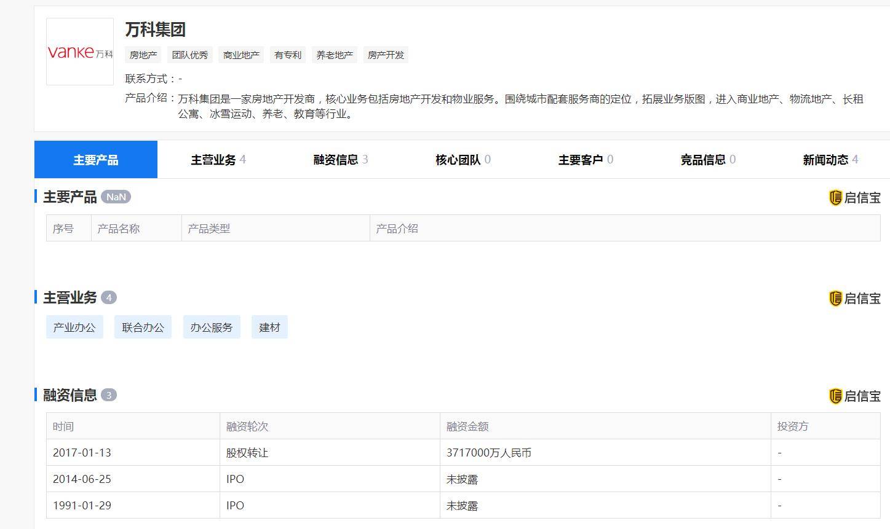Image resolution: width=890 pixels, height=529 pixels.
Task: Click the date 2014-06-25
Action: 82,479
